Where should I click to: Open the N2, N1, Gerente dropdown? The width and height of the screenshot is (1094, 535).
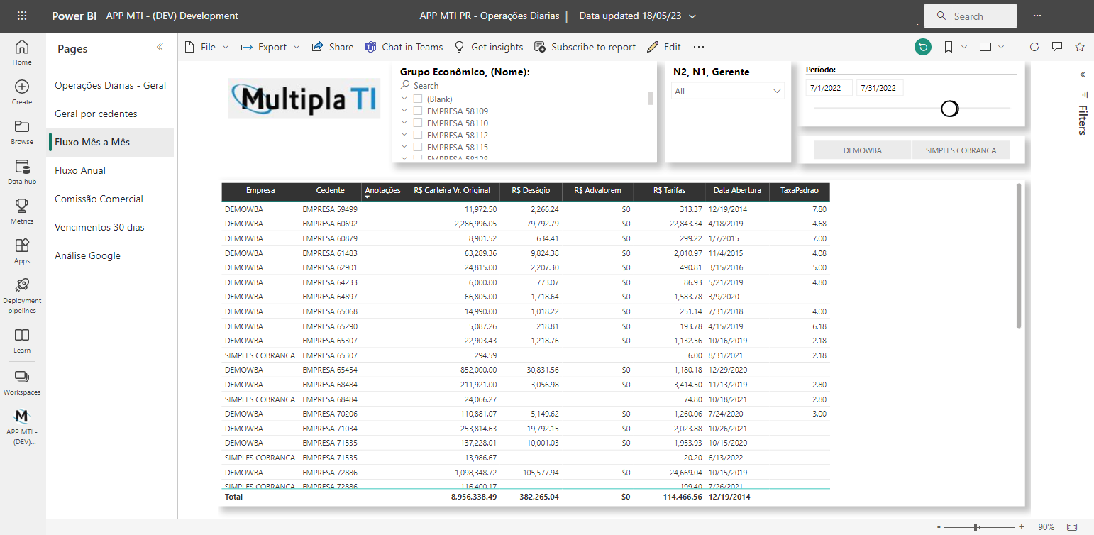coord(728,91)
